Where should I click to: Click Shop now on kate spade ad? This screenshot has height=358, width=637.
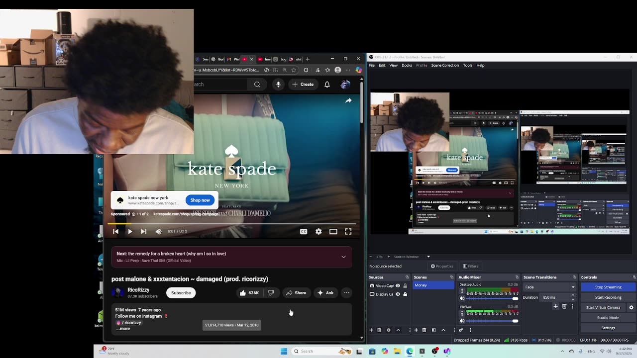tap(200, 200)
